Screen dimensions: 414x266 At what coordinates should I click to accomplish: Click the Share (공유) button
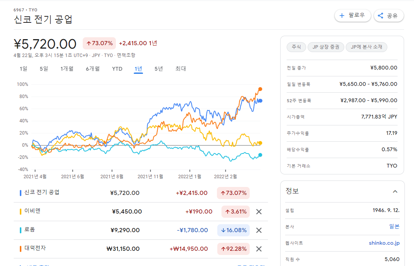click(389, 16)
